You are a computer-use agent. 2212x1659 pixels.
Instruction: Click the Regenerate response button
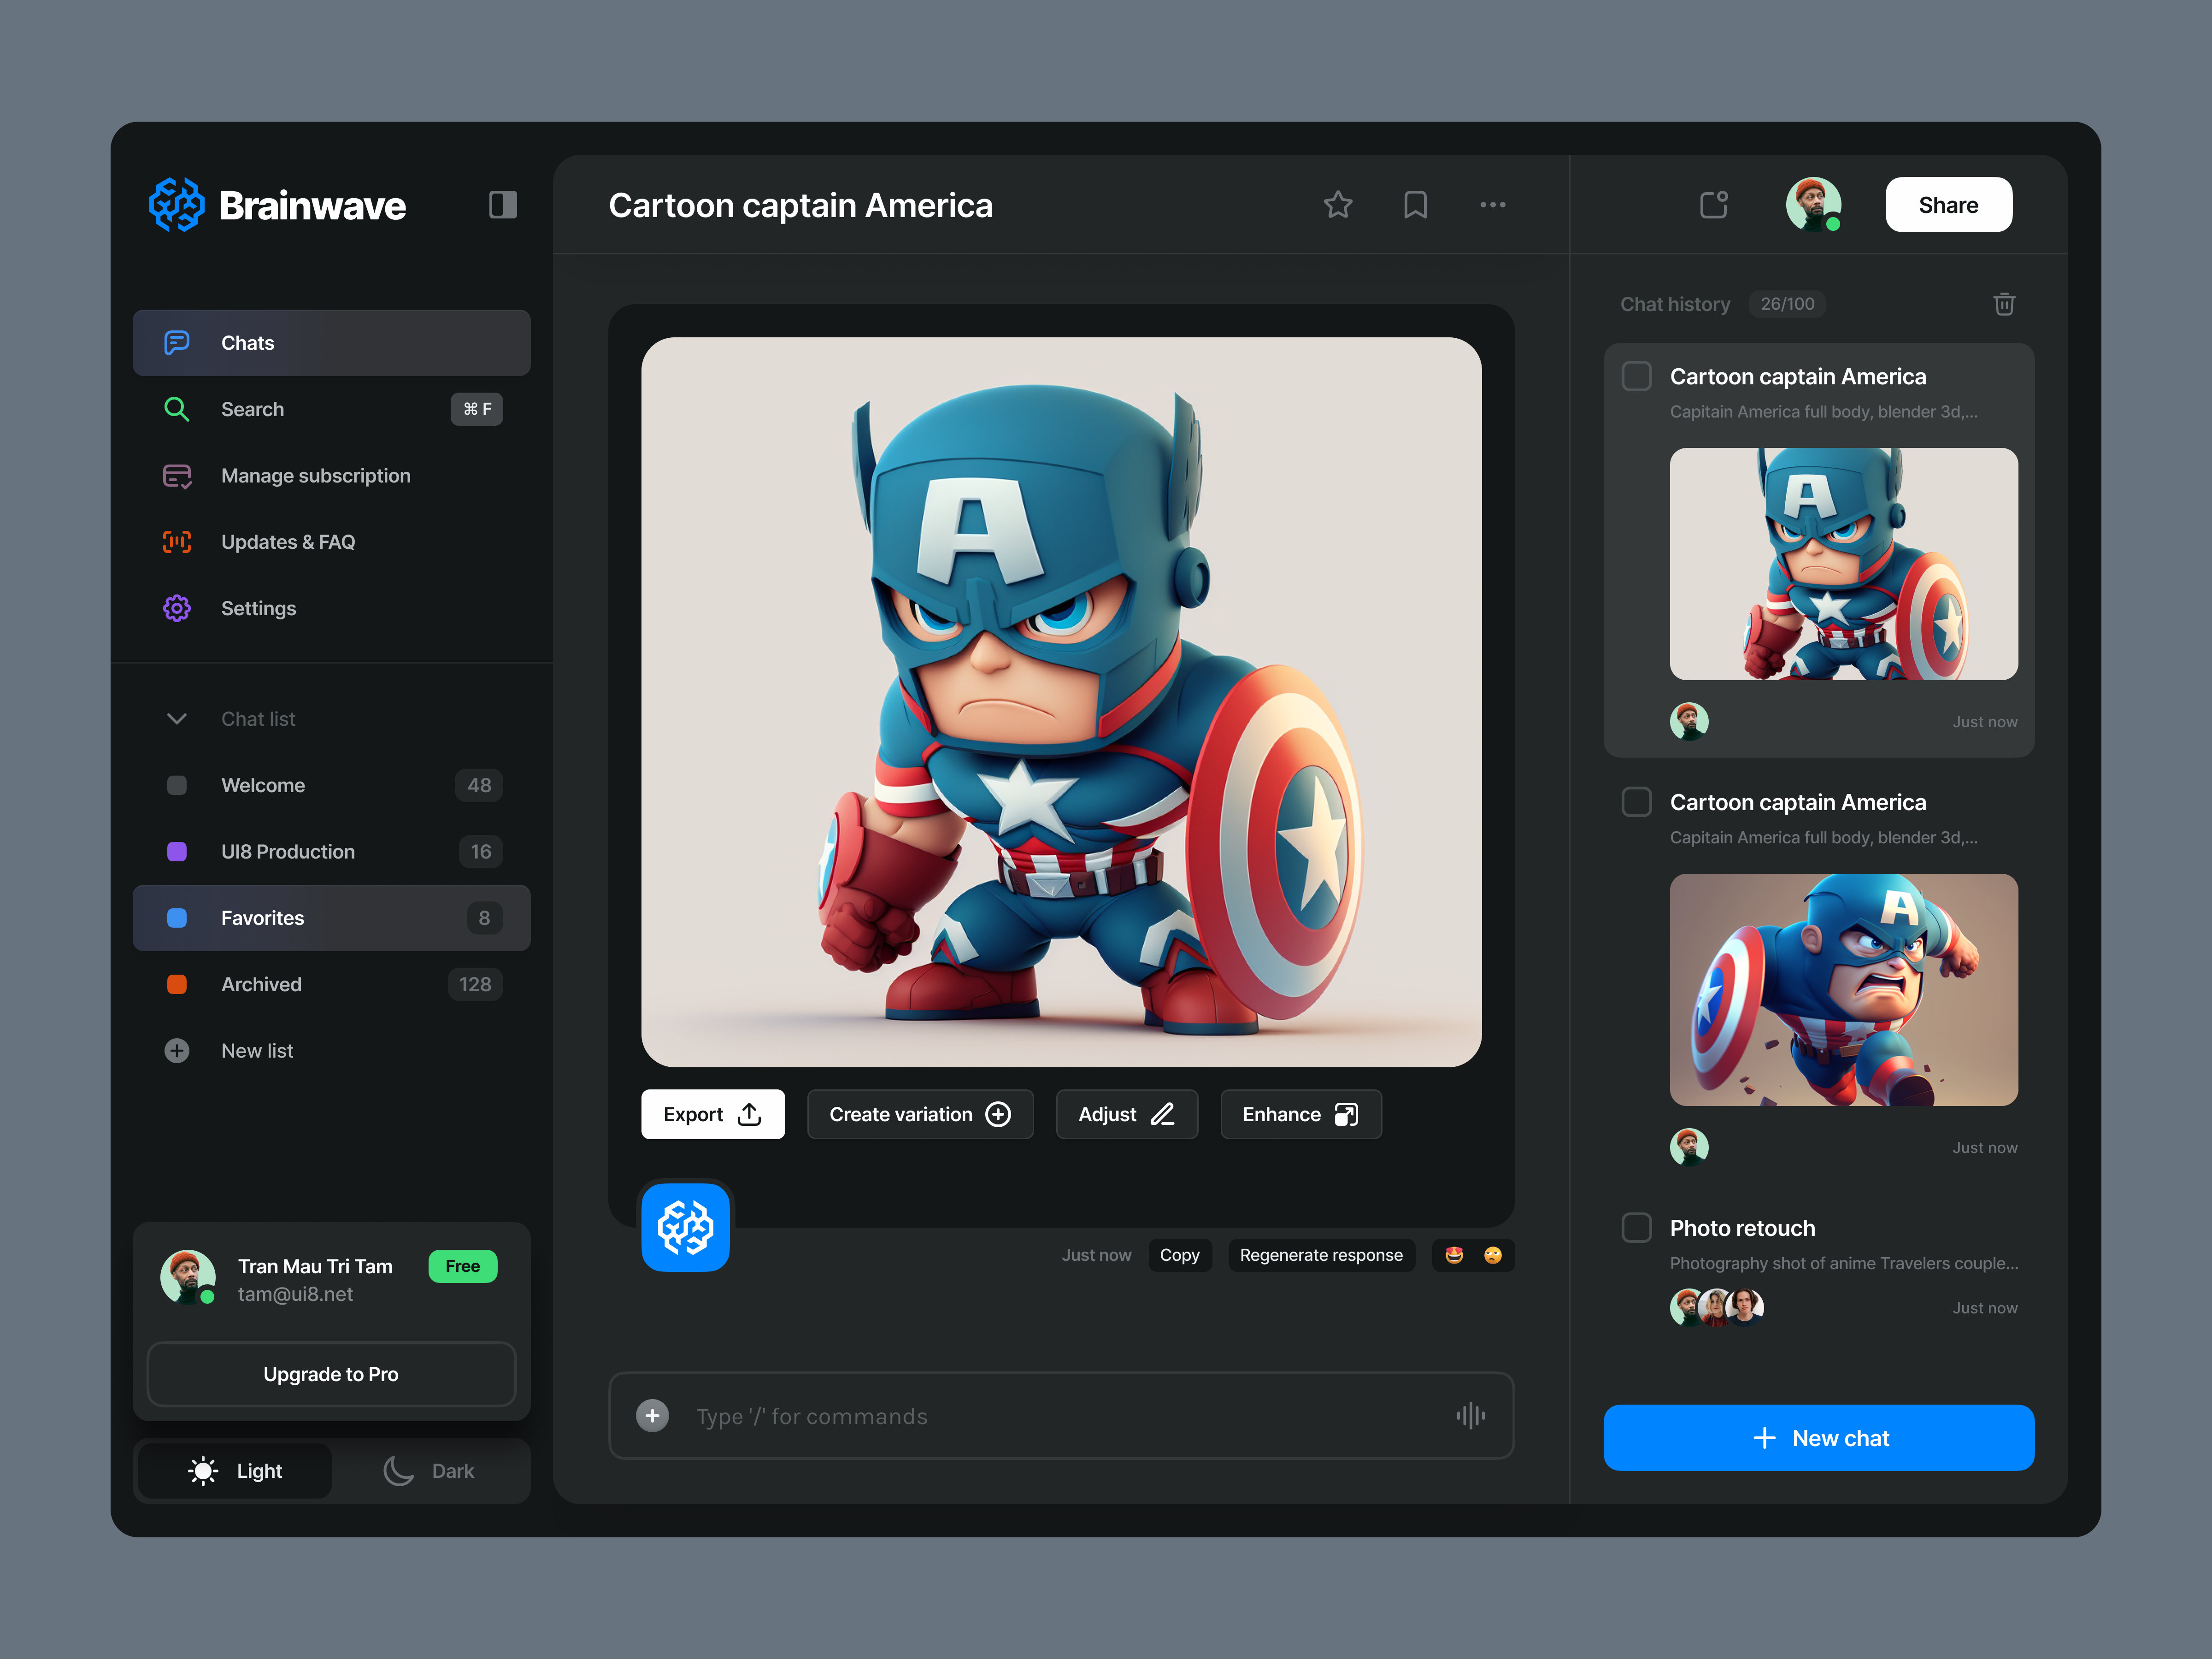[1321, 1254]
